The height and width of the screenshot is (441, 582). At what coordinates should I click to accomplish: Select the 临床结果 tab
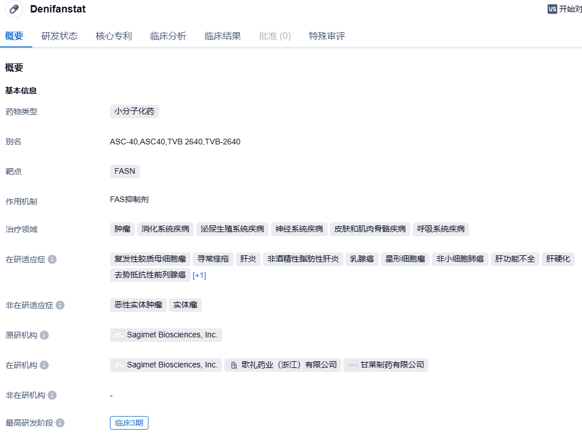pyautogui.click(x=223, y=36)
